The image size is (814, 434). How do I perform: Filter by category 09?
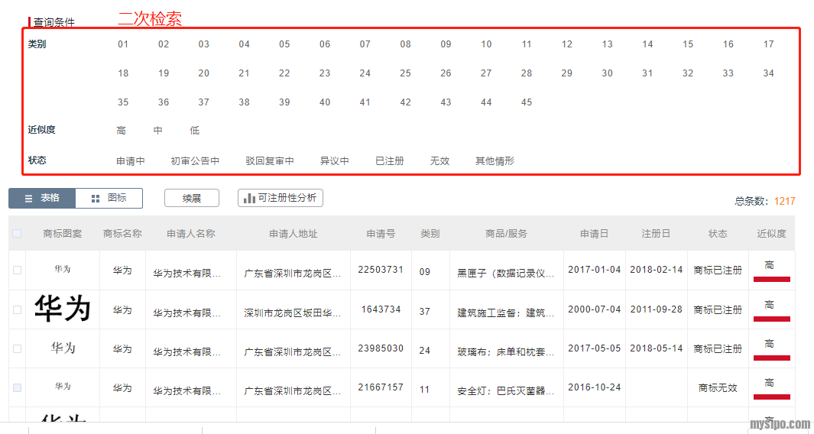coord(446,44)
